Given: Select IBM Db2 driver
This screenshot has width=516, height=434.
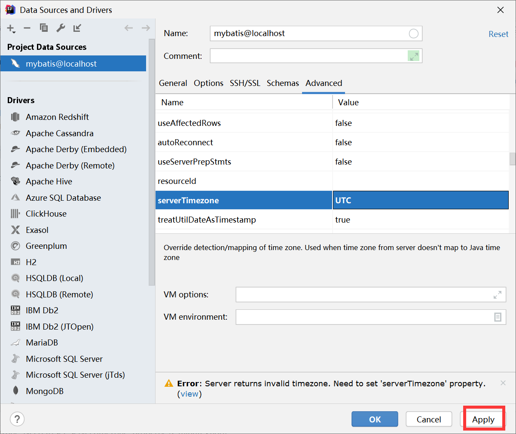Looking at the screenshot, I should click(42, 310).
